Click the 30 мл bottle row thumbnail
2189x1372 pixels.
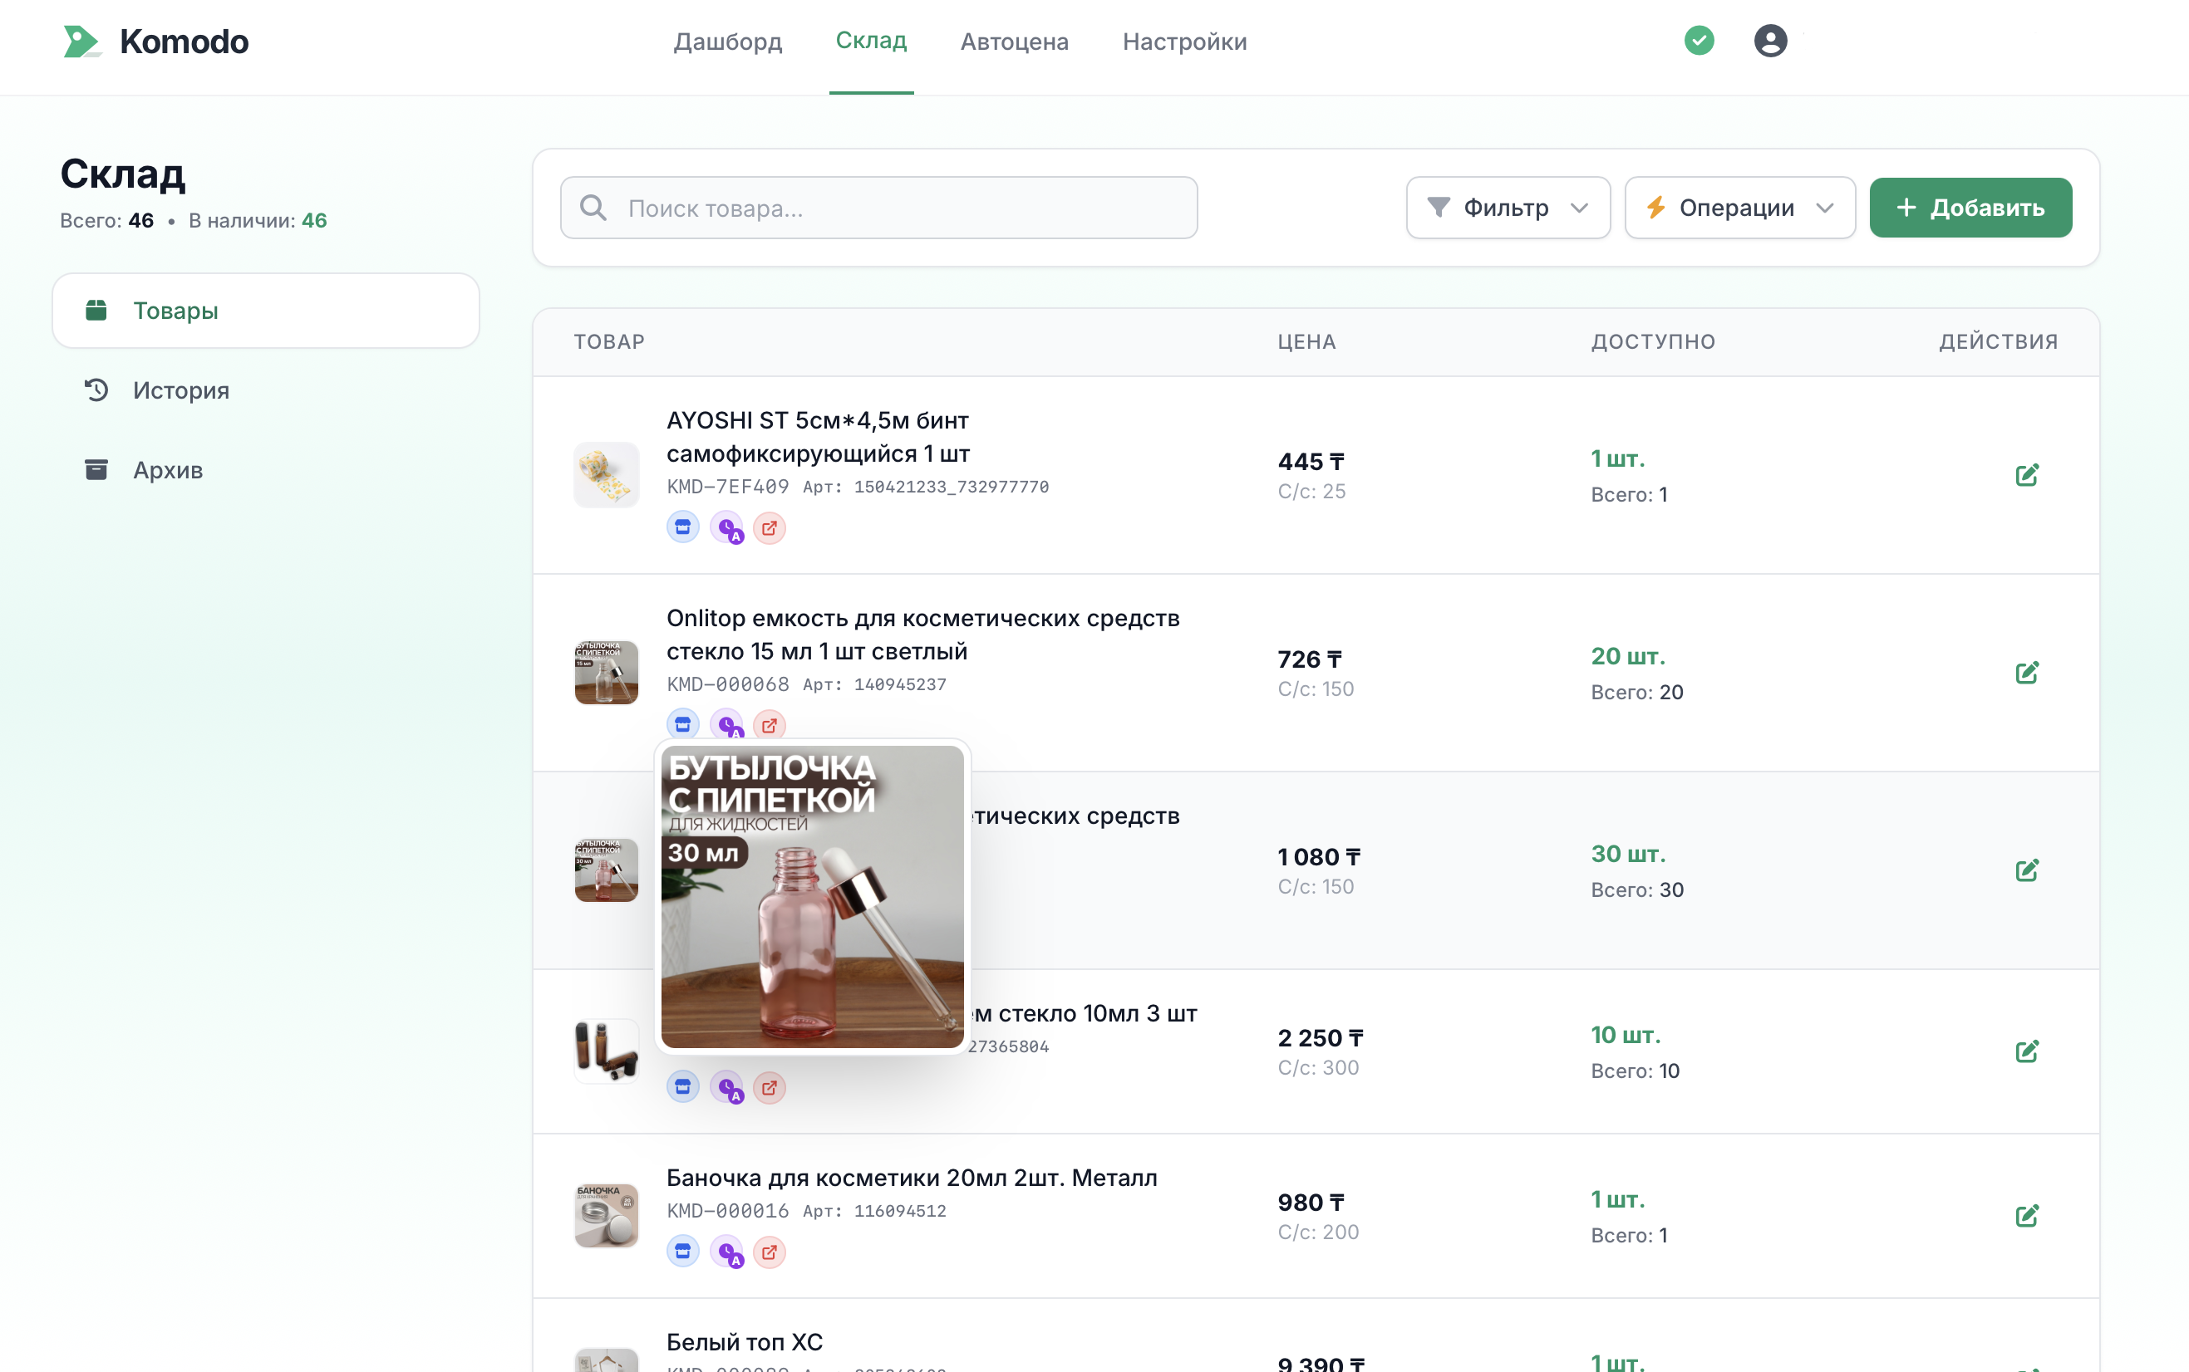click(607, 870)
